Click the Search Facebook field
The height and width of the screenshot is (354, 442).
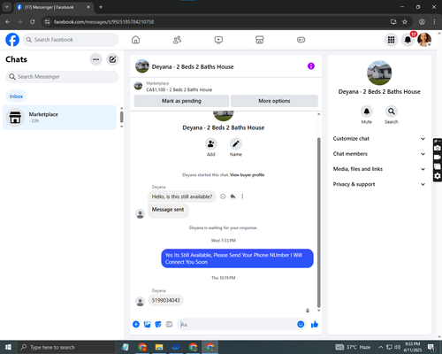pyautogui.click(x=71, y=40)
